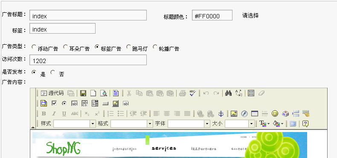337x158 pixels.
Task: Click the Save floppy disk icon
Action: point(83,93)
